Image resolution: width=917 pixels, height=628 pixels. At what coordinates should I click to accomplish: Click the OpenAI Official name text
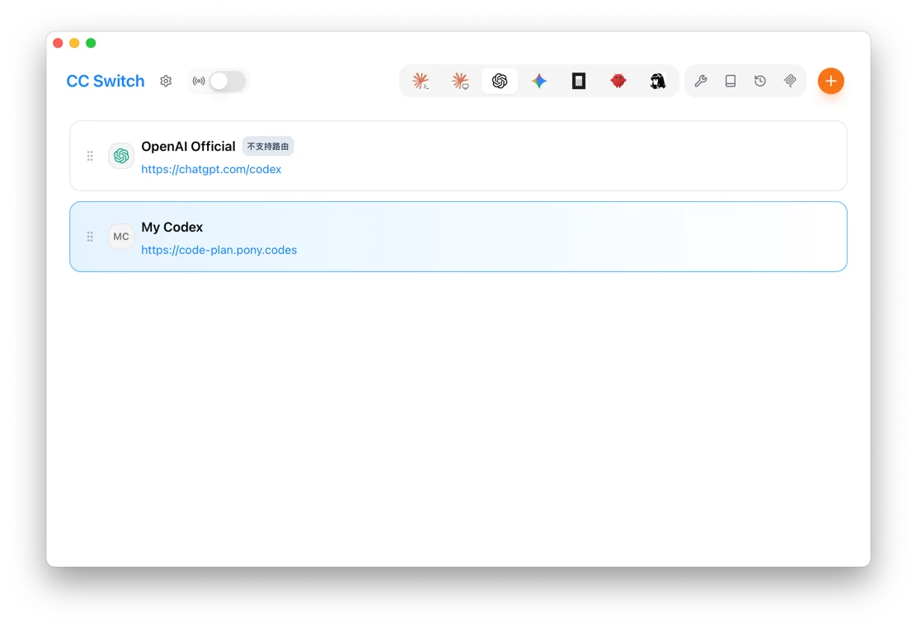click(188, 146)
